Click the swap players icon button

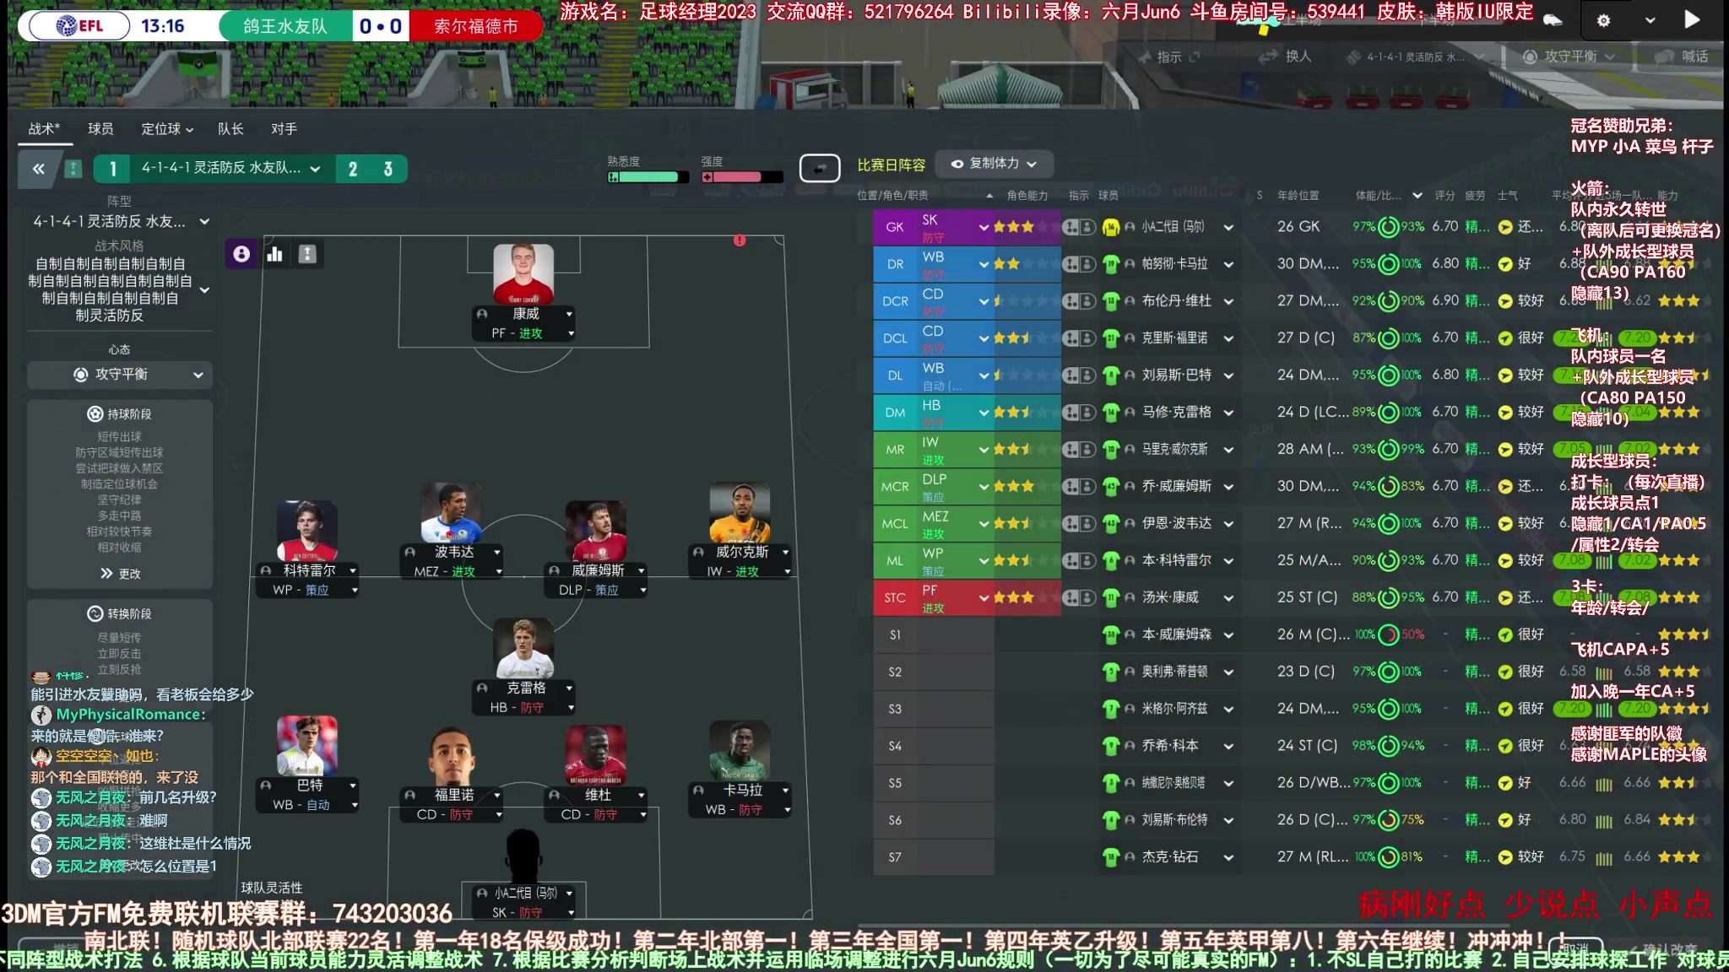point(819,168)
